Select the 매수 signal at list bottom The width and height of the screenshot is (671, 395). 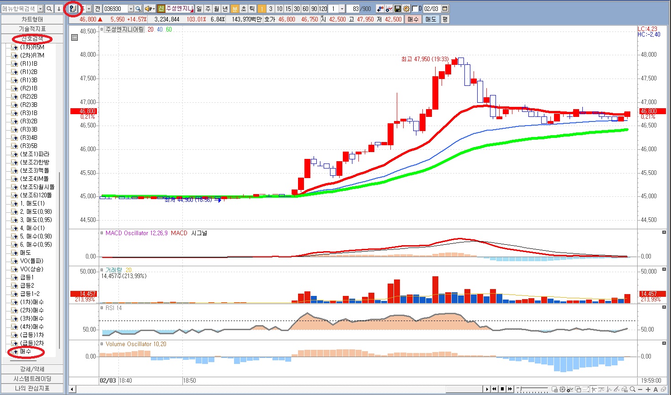click(x=26, y=351)
